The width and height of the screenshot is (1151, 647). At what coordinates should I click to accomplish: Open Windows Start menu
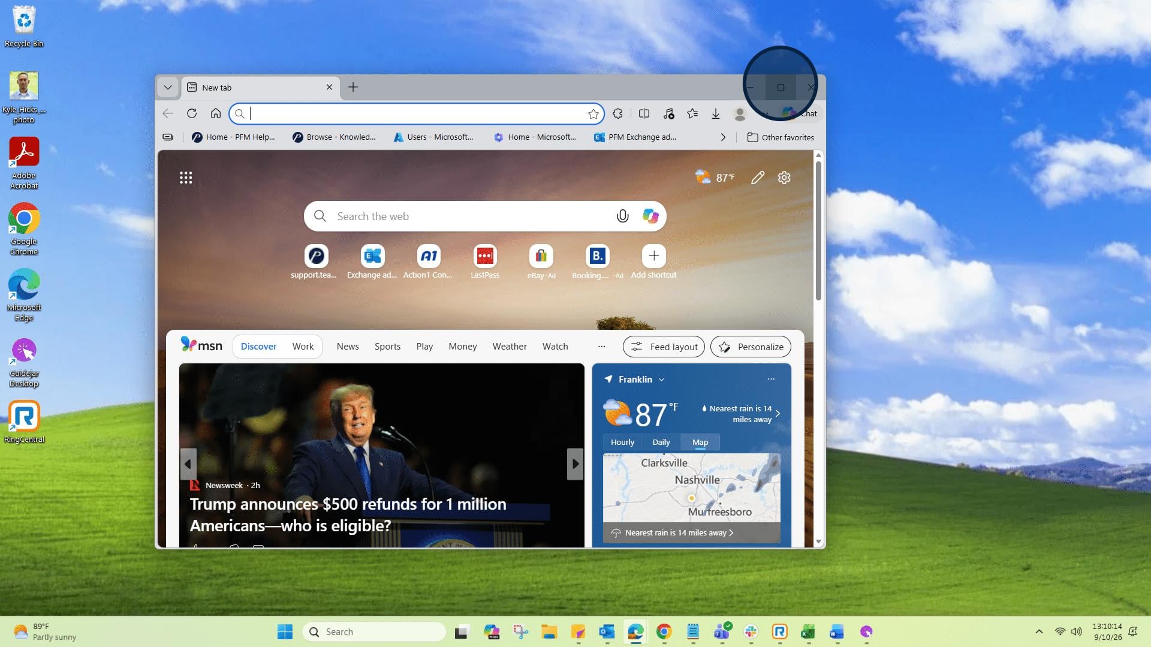pos(285,631)
